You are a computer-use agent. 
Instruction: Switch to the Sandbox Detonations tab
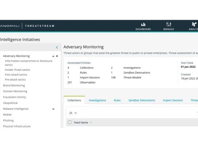(142, 100)
